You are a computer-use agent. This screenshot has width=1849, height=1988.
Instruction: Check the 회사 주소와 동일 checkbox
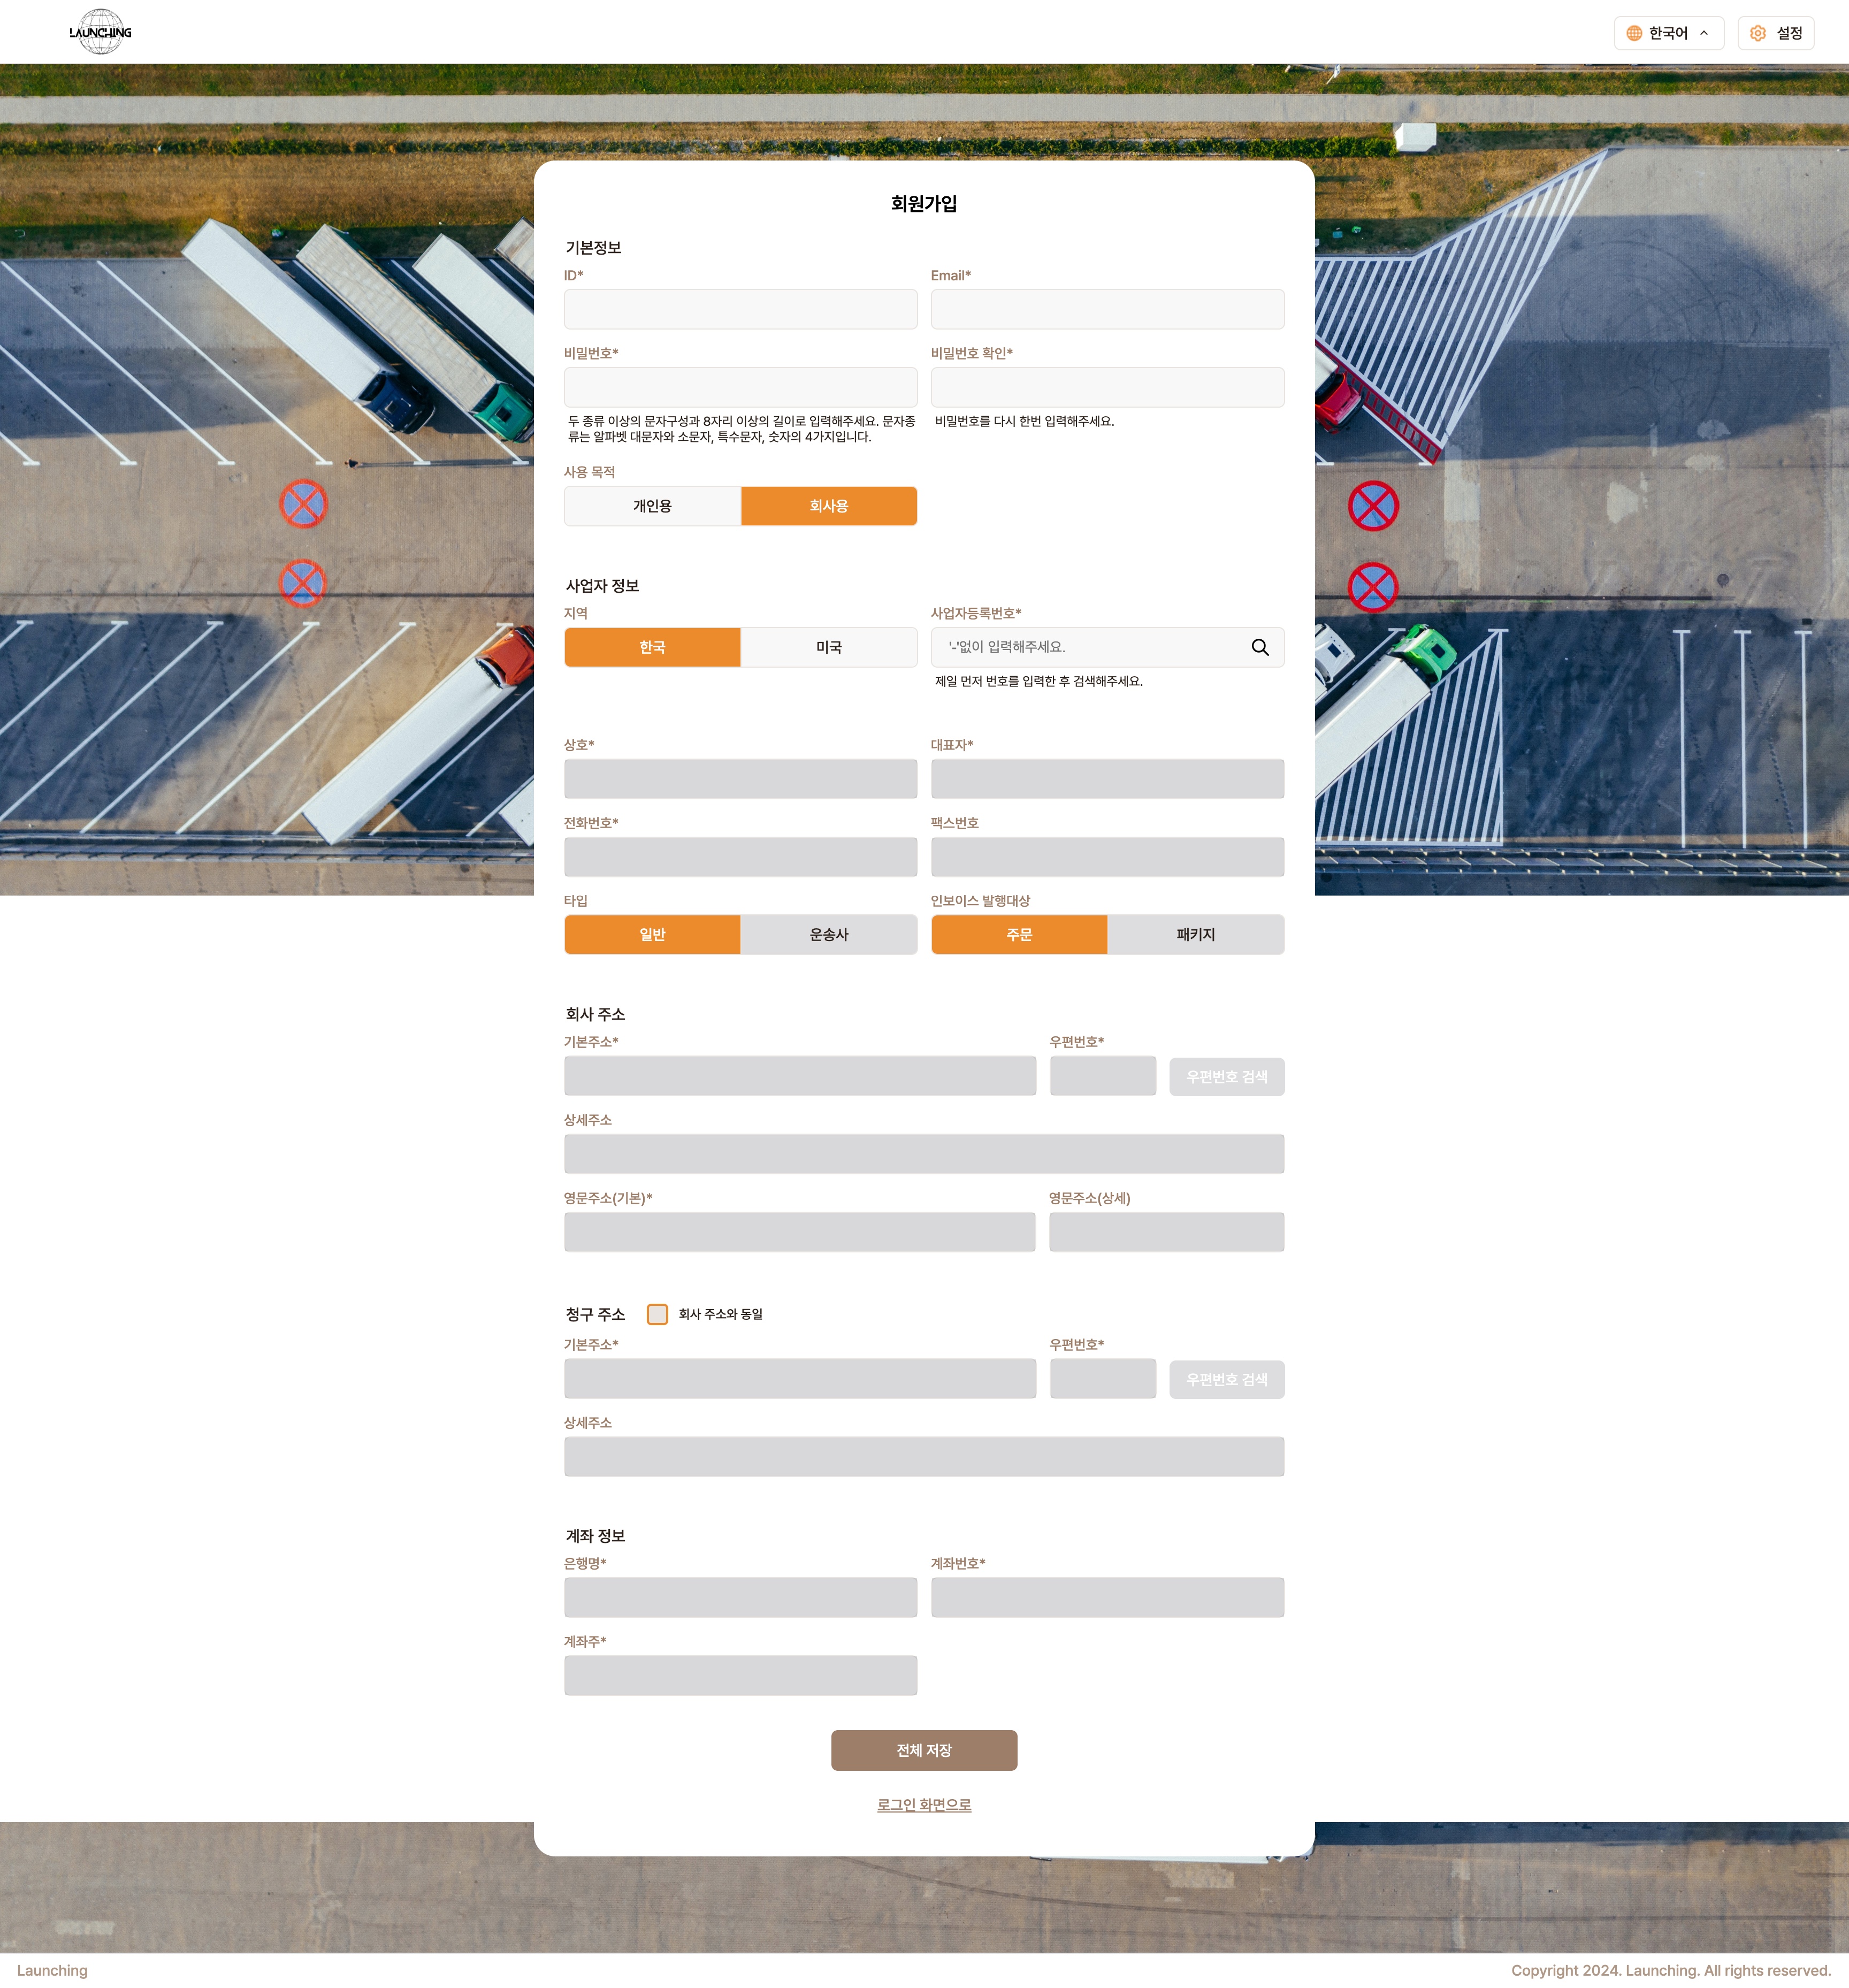tap(657, 1314)
